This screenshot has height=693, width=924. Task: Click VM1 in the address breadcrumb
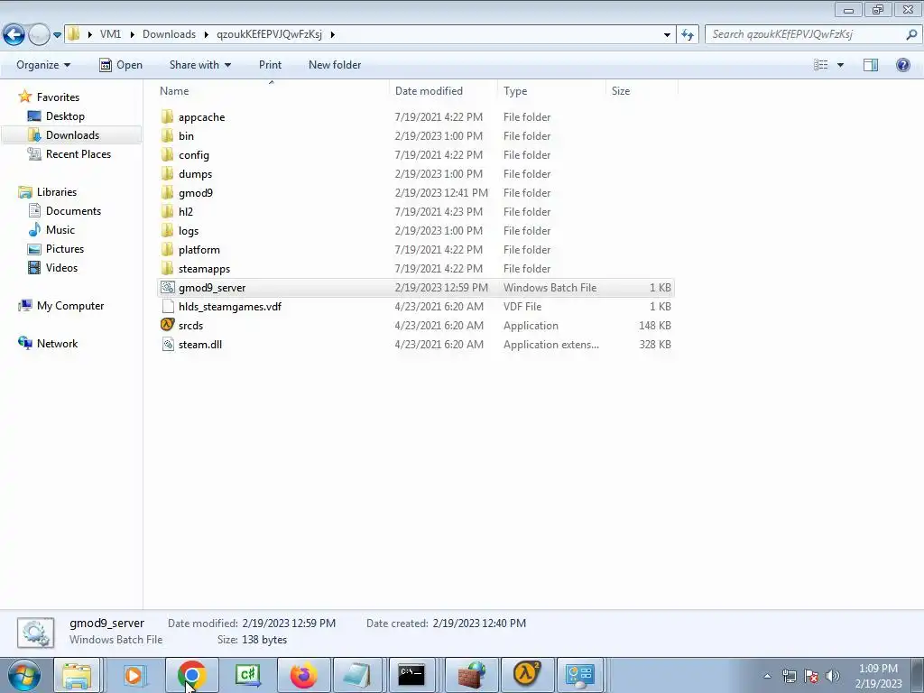tap(110, 34)
